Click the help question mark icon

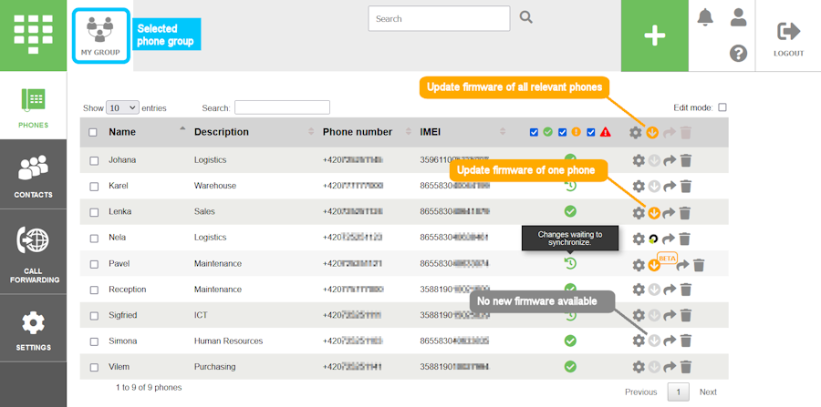pos(739,54)
